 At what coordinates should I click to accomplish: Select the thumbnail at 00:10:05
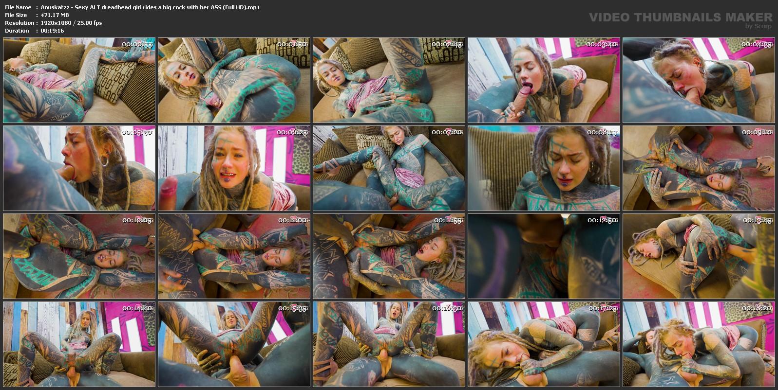[79, 256]
